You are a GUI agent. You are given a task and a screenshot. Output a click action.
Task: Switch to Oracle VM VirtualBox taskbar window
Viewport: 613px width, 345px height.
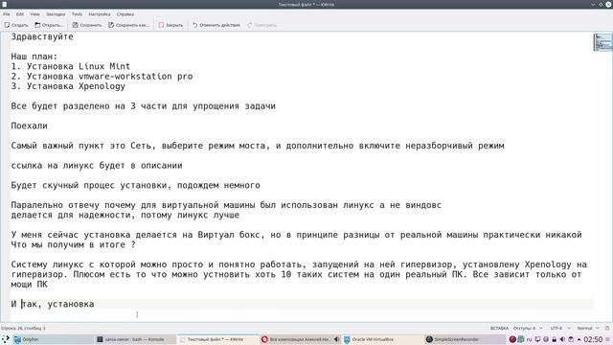click(x=382, y=339)
